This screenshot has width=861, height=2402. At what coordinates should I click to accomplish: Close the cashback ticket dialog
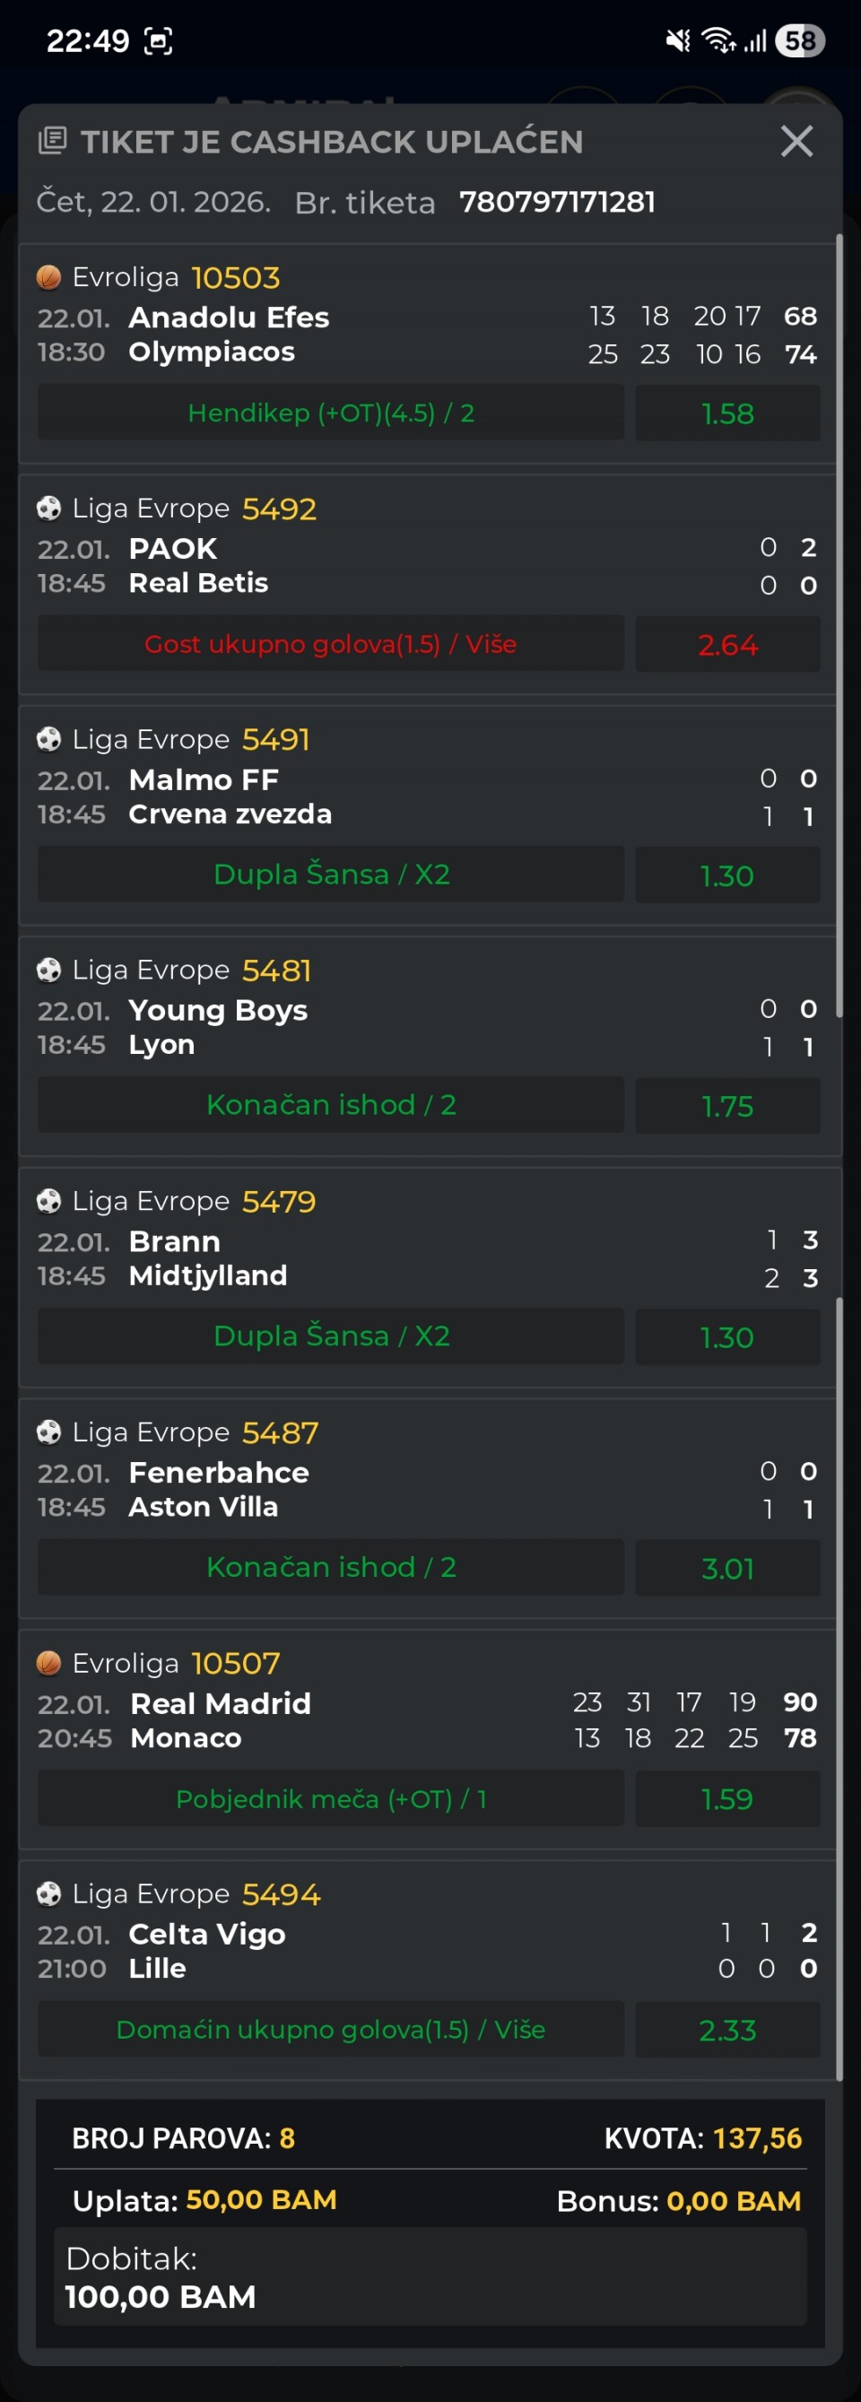pos(796,142)
